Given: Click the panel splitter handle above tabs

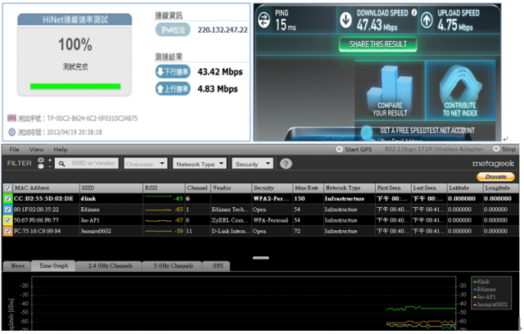Looking at the screenshot, I should 260,258.
